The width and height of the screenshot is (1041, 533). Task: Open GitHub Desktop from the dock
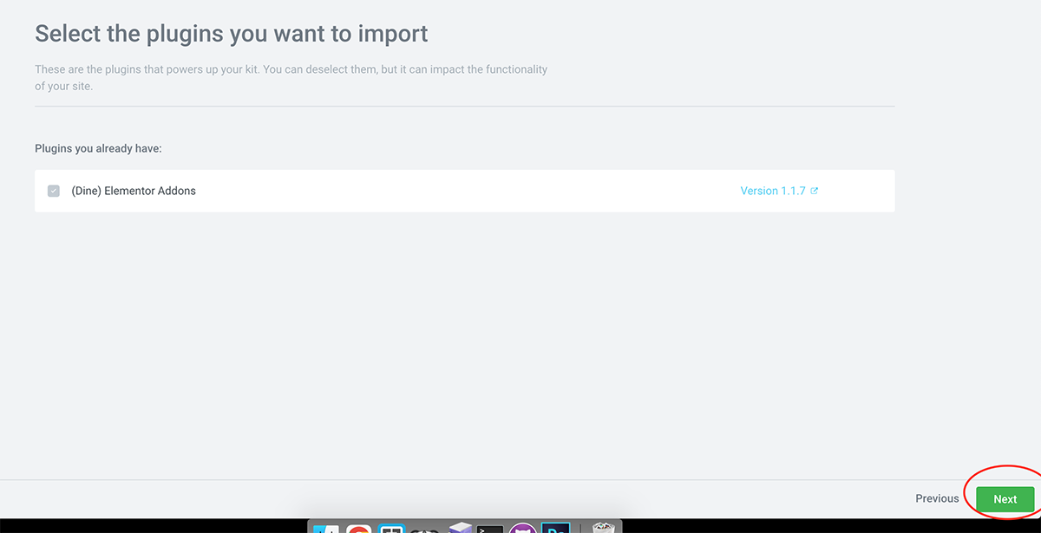(523, 528)
